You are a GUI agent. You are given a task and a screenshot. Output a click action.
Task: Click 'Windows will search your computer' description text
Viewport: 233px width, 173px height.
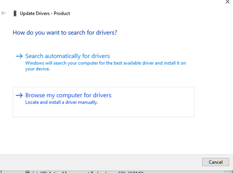pyautogui.click(x=105, y=66)
